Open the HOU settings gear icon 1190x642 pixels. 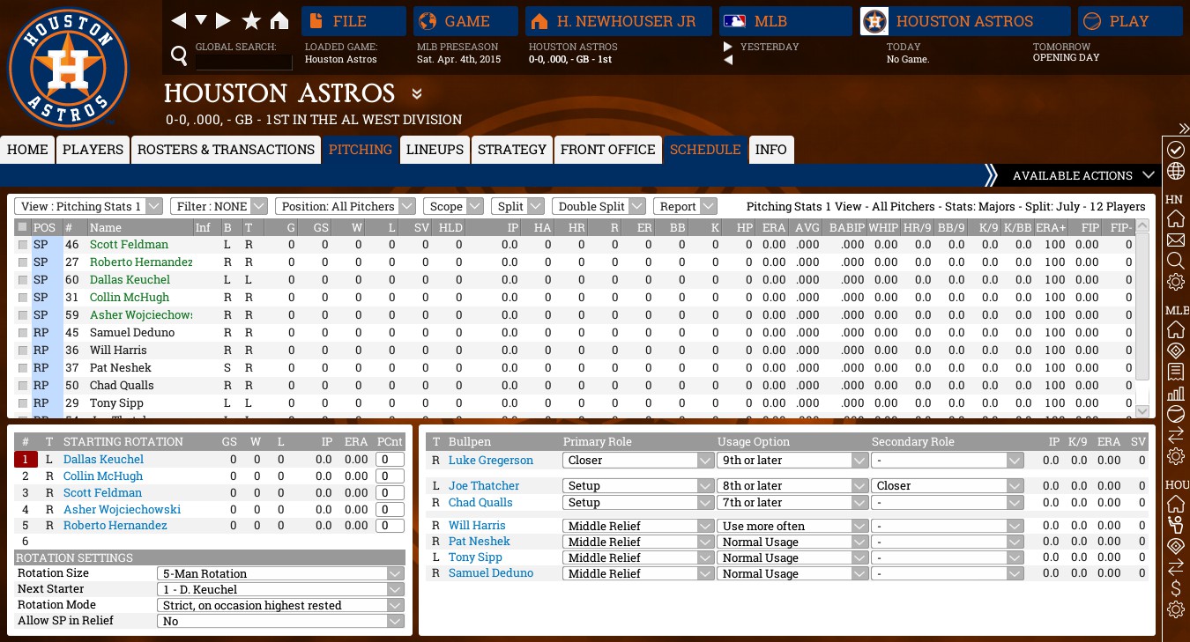pyautogui.click(x=1175, y=609)
